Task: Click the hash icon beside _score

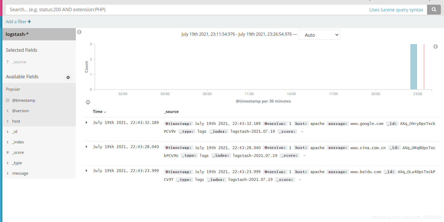Action: tap(8, 153)
